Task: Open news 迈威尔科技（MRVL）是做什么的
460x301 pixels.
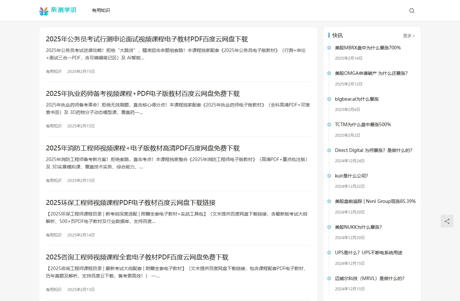Action: pyautogui.click(x=370, y=278)
